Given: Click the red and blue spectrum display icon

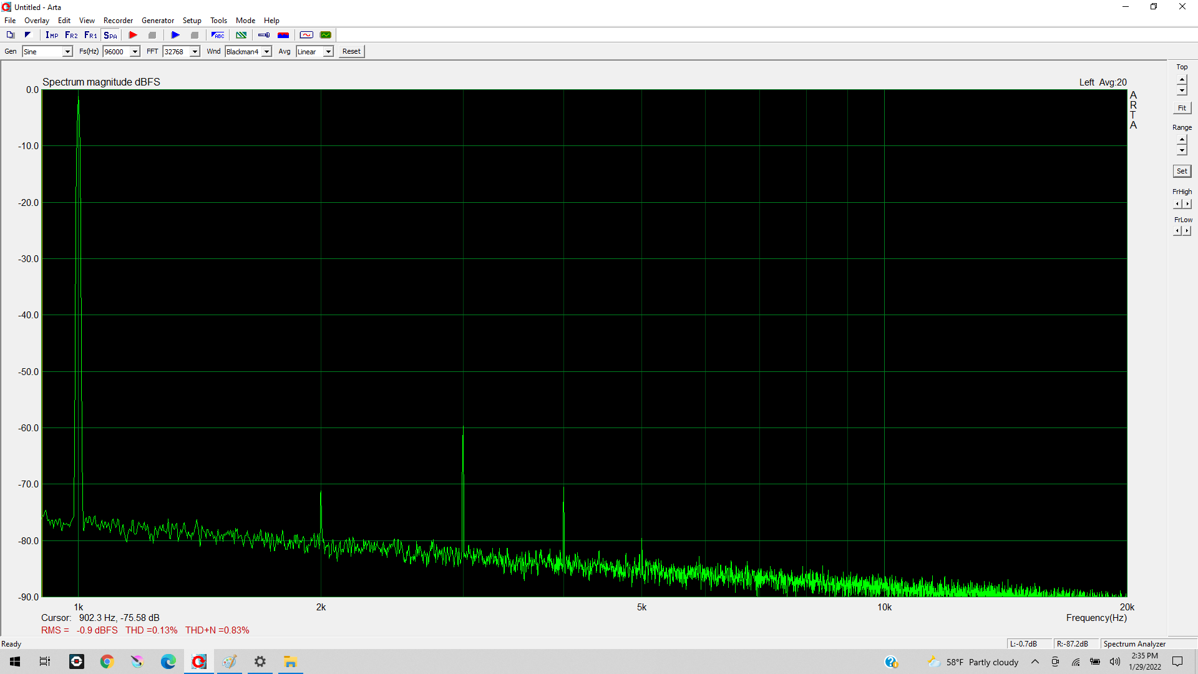Looking at the screenshot, I should tap(283, 35).
